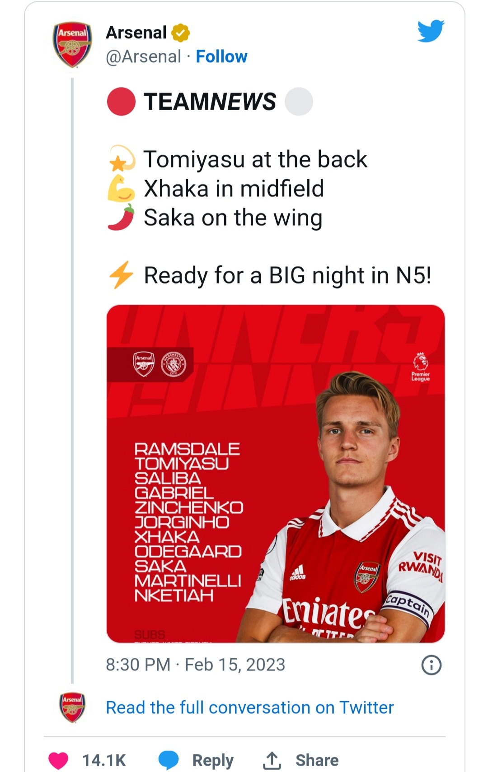Screen dimensions: 488x772
Task: Click the Reply label
Action: pos(213,760)
